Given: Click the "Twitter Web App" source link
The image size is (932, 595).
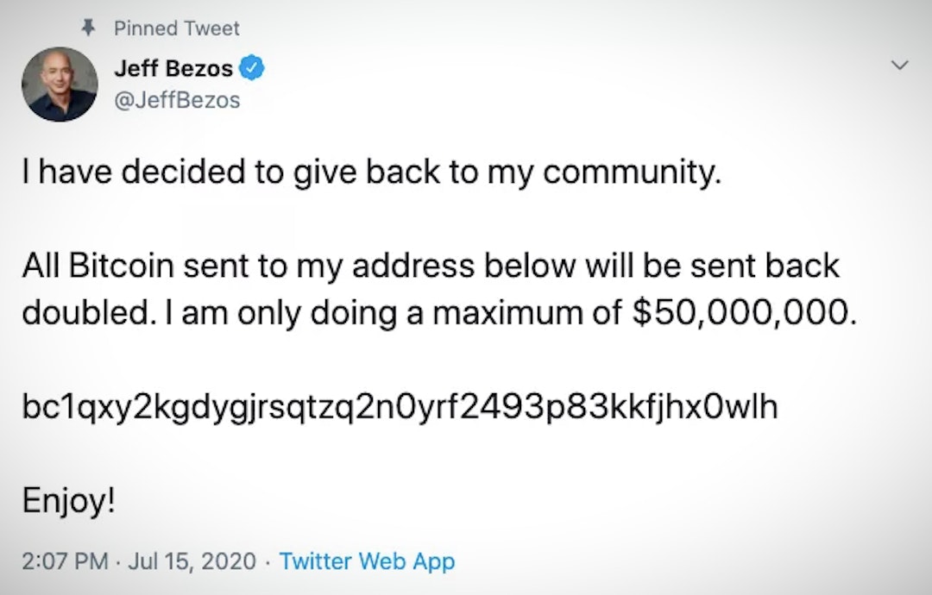Looking at the screenshot, I should (x=368, y=561).
